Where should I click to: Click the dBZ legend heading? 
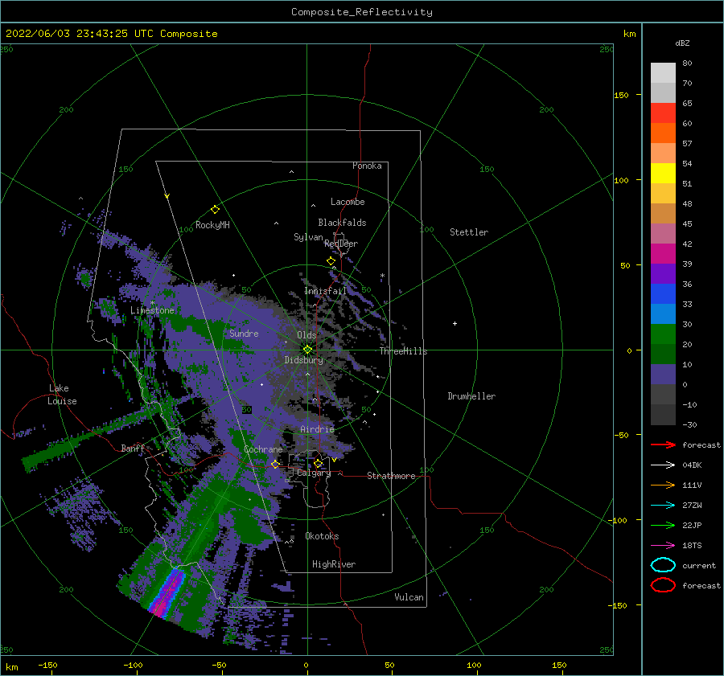[682, 43]
